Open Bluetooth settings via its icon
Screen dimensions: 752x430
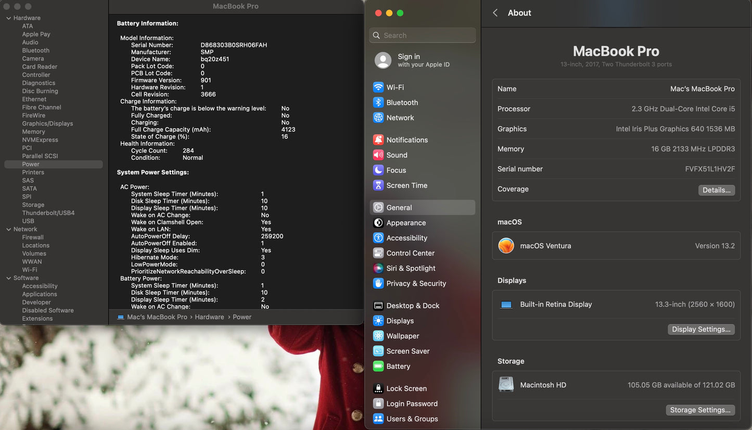point(378,103)
